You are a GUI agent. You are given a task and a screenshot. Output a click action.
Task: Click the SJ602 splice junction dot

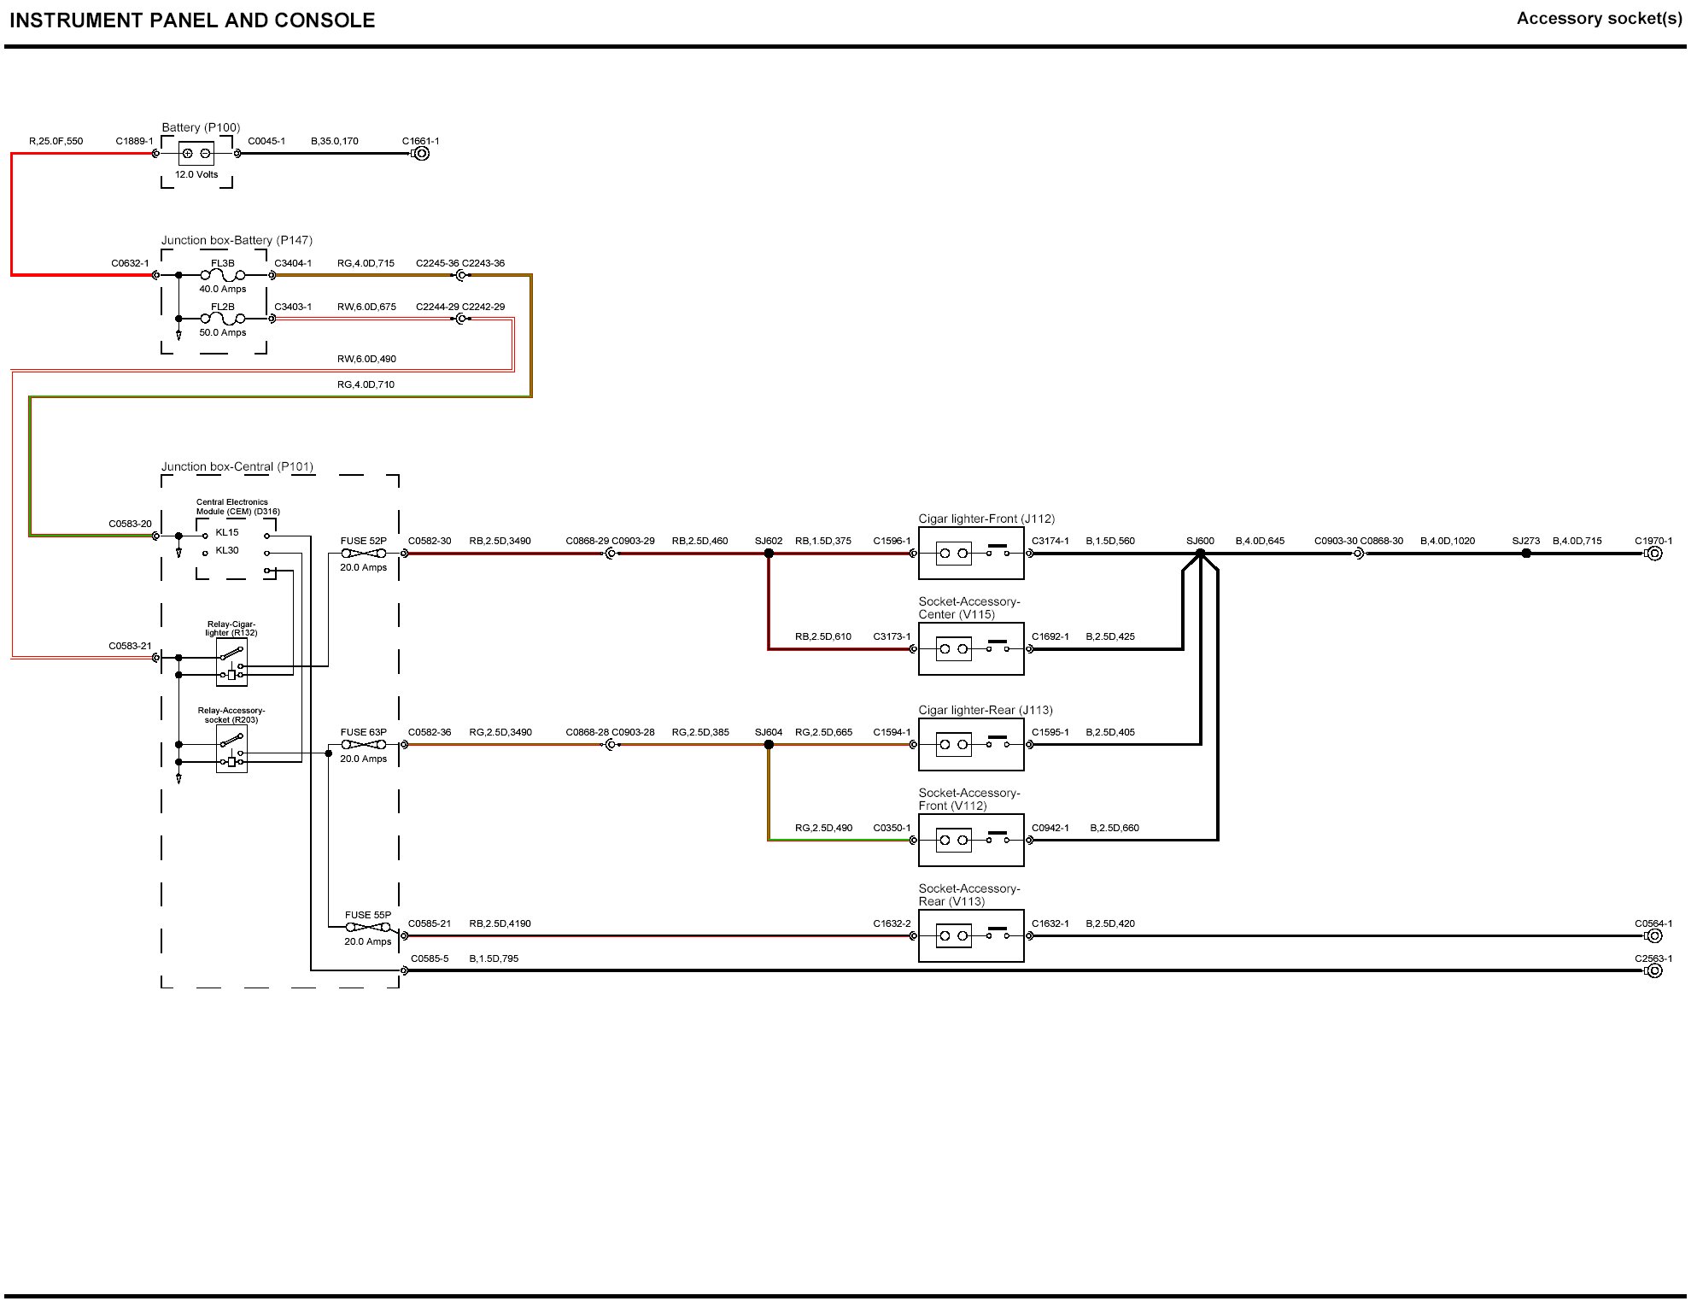pos(769,554)
